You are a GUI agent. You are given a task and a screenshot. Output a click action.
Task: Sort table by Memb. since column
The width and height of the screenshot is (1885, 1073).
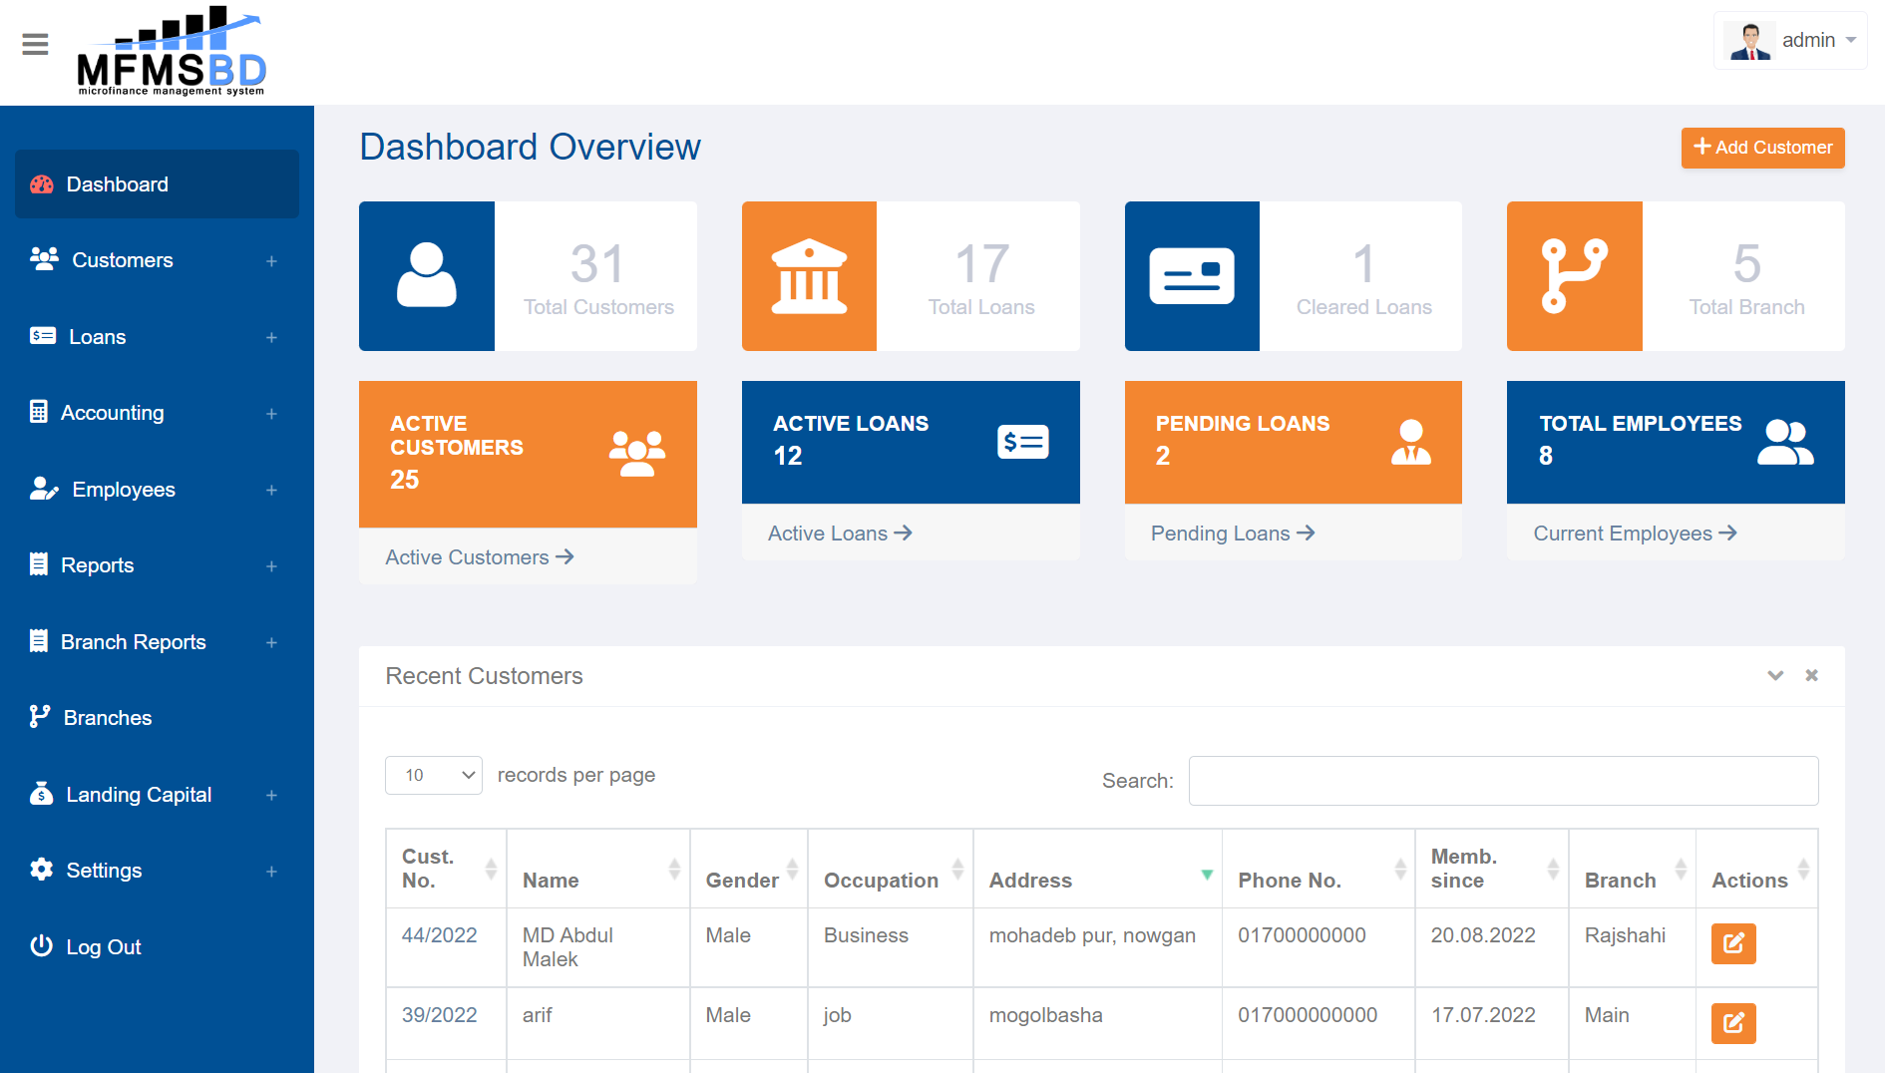click(1492, 869)
